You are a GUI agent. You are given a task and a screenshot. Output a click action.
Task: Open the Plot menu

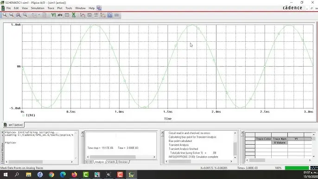click(60, 8)
